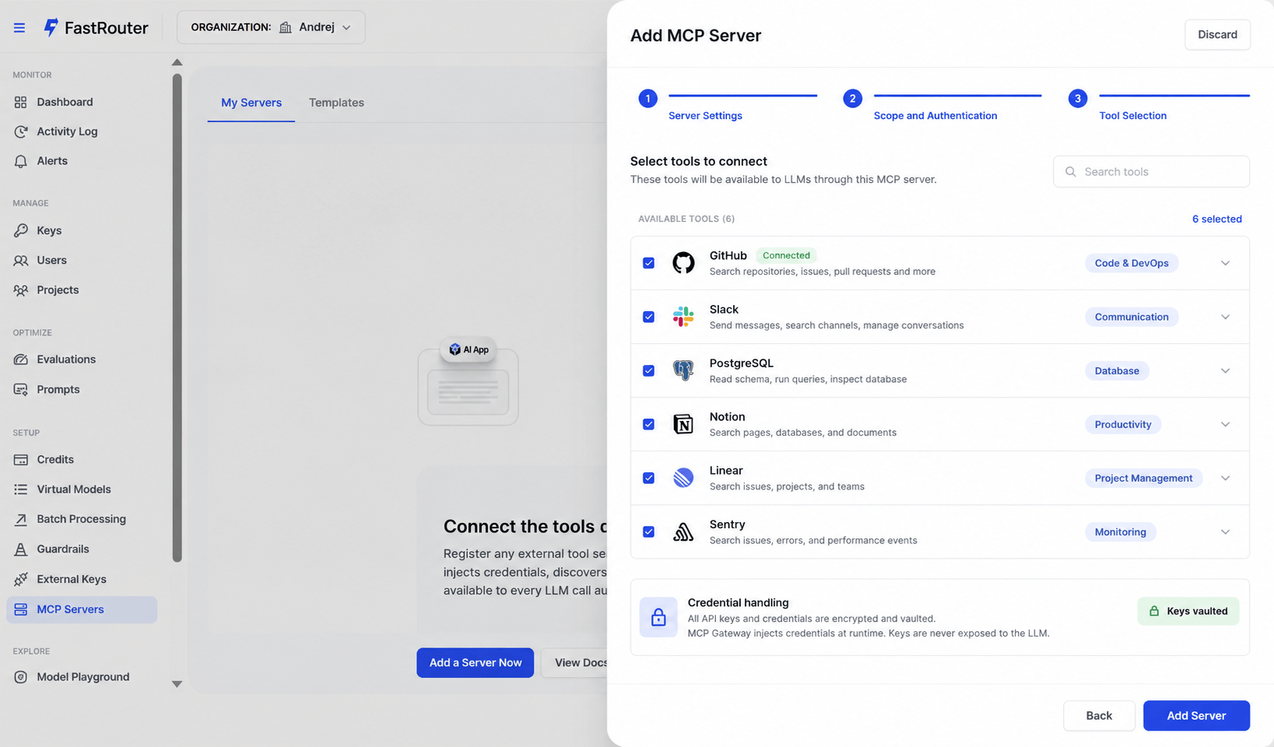Uncheck the PostgreSQL tool checkbox
The image size is (1274, 747).
tap(648, 370)
